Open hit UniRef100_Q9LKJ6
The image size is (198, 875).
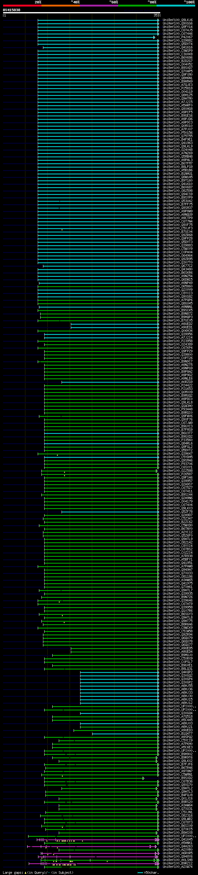[178, 20]
